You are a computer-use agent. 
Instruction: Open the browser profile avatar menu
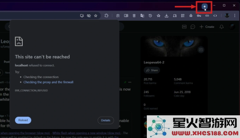pyautogui.click(x=227, y=15)
